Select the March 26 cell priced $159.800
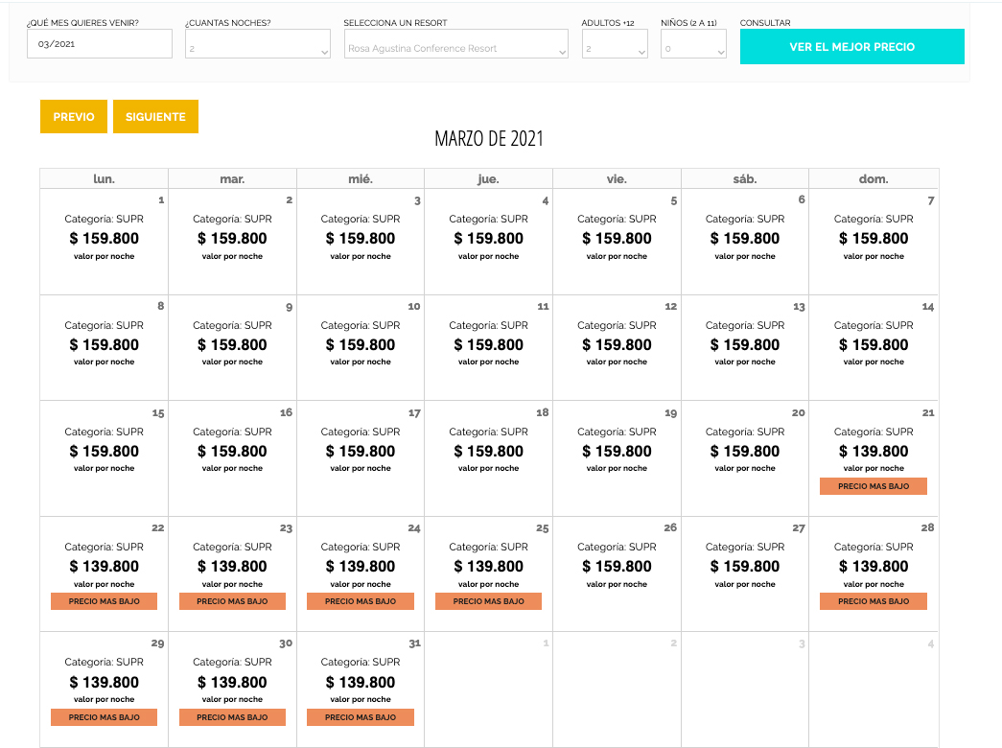The height and width of the screenshot is (748, 1002). tap(617, 573)
